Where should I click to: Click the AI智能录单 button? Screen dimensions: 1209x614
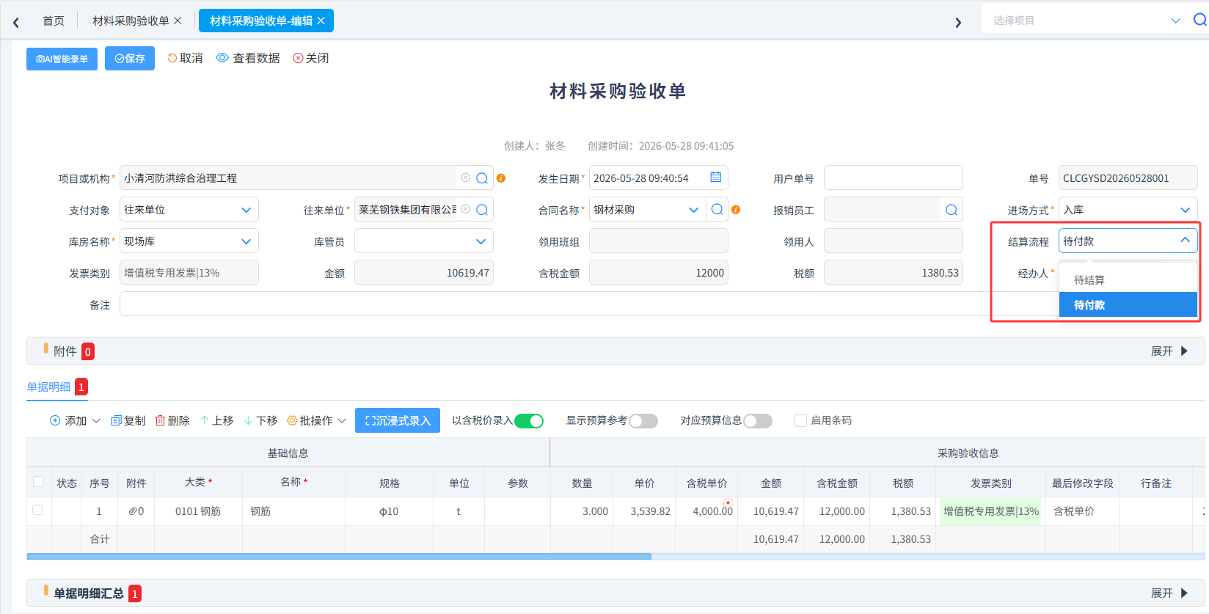click(x=62, y=59)
